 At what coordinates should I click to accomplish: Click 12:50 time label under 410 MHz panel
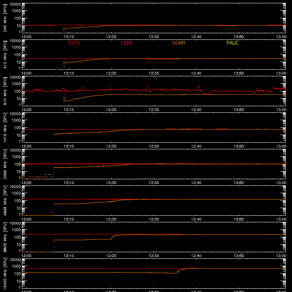pos(239,73)
